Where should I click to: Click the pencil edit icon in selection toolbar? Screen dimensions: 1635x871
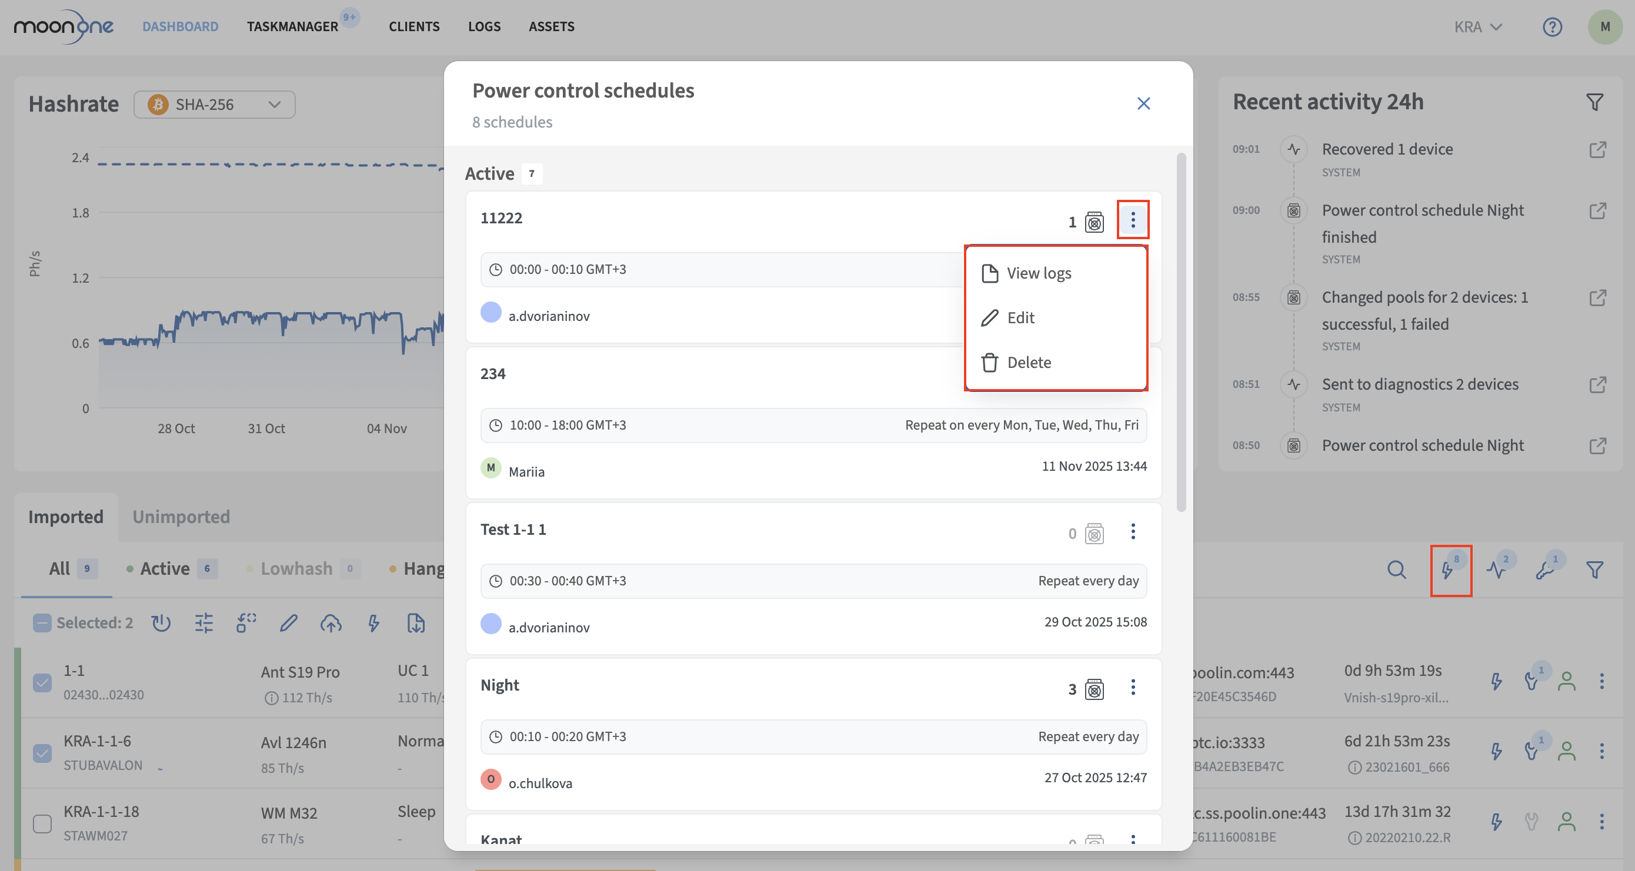[x=289, y=623]
